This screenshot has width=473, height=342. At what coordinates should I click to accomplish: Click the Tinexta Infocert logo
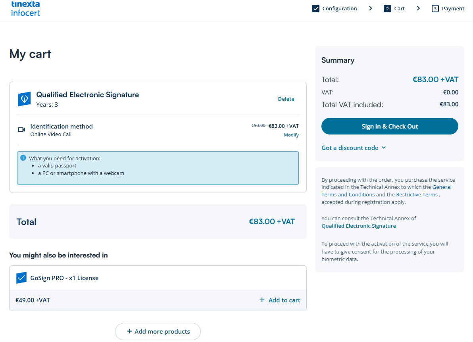click(25, 8)
